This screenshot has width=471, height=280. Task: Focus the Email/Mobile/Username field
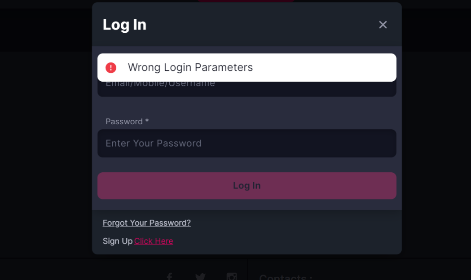(247, 89)
